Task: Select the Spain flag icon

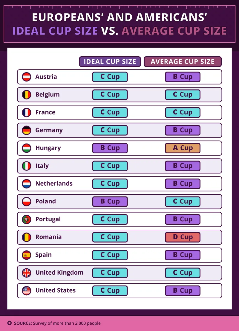Action: (x=27, y=255)
